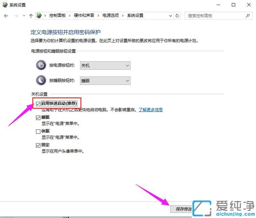Image resolution: width=256 pixels, height=218 pixels.
Task: Open the 按电源按钮时 dropdown
Action: coord(105,65)
